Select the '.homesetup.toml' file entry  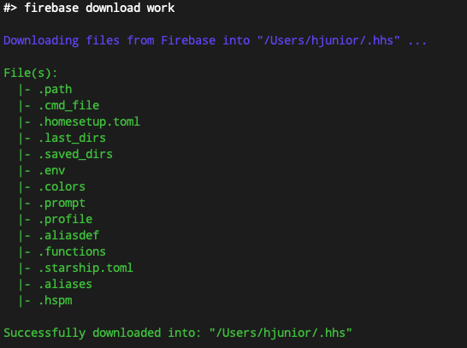tap(89, 121)
